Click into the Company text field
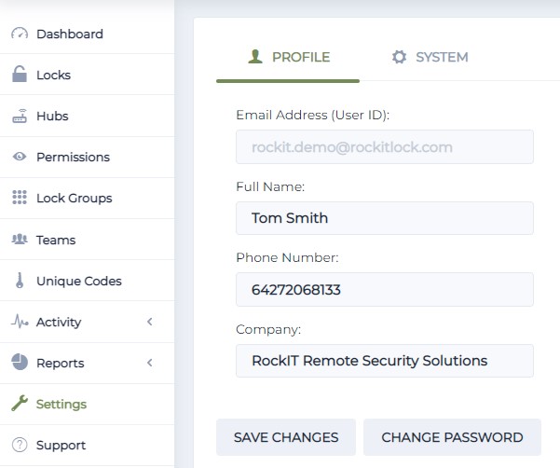Screen dimensions: 560x468 point(385,361)
